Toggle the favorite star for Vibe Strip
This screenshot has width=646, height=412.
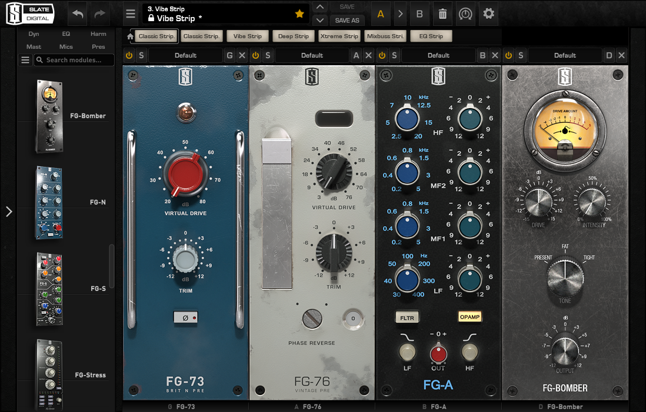(x=299, y=14)
